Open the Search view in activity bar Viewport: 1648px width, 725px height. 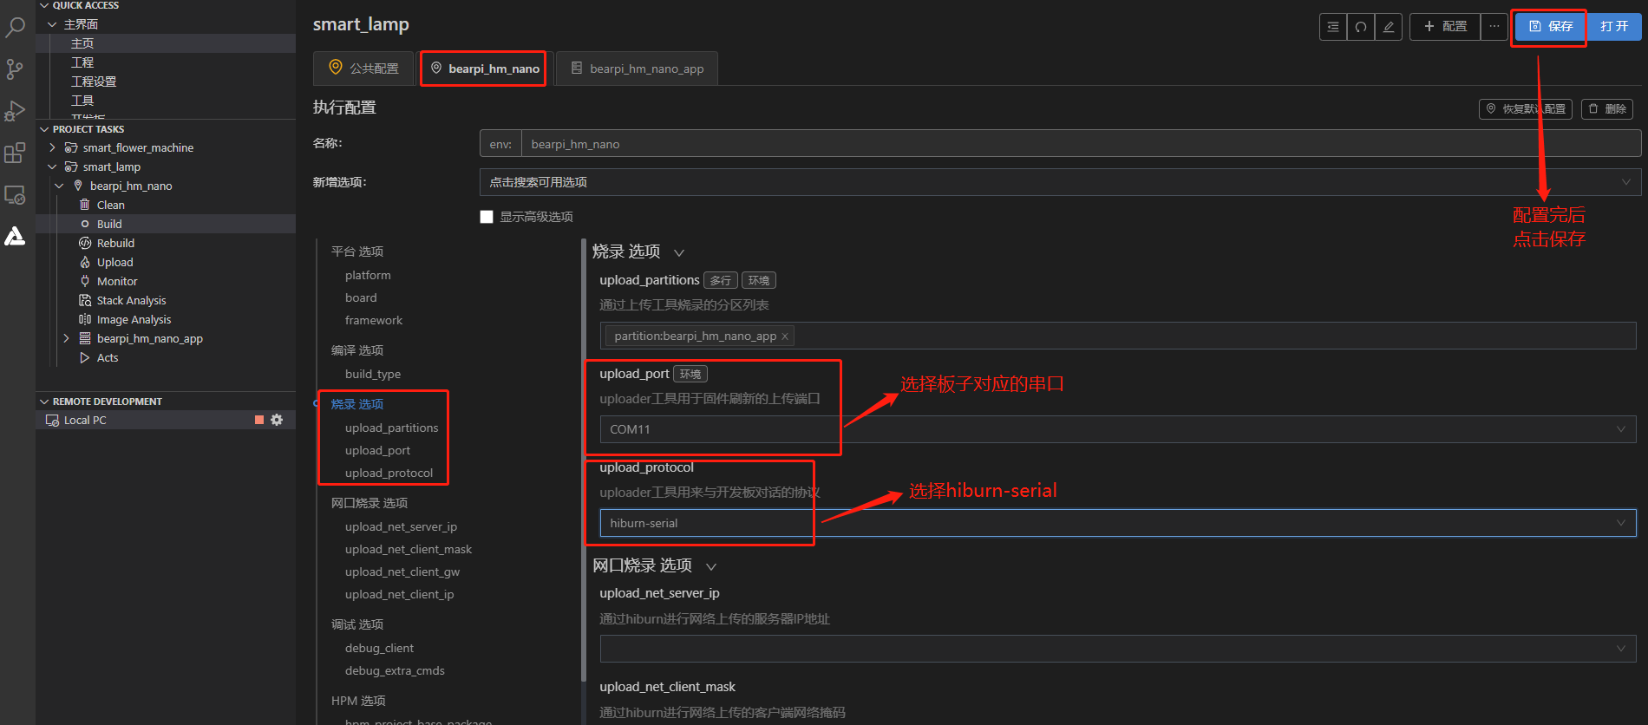pyautogui.click(x=15, y=28)
